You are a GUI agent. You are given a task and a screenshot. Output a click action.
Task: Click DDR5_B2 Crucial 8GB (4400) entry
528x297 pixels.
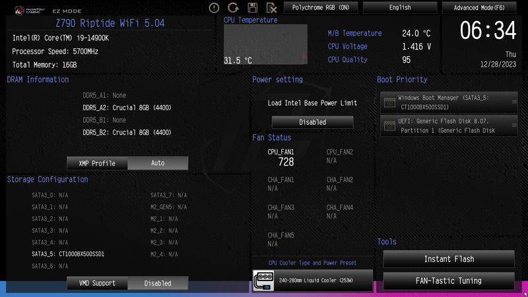(x=127, y=133)
